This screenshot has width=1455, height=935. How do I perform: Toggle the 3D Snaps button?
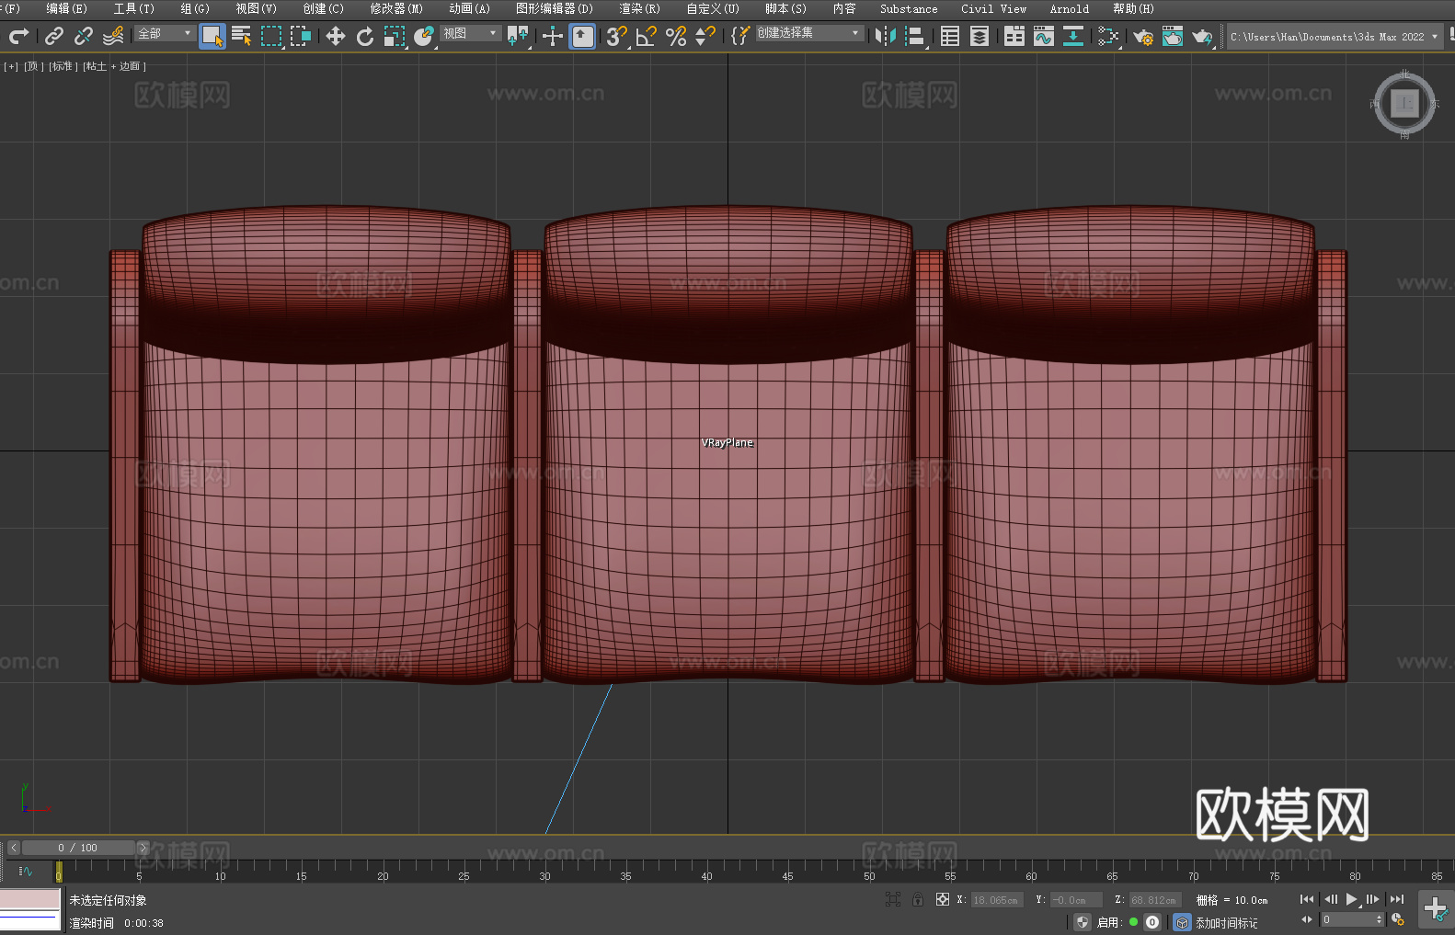point(617,36)
